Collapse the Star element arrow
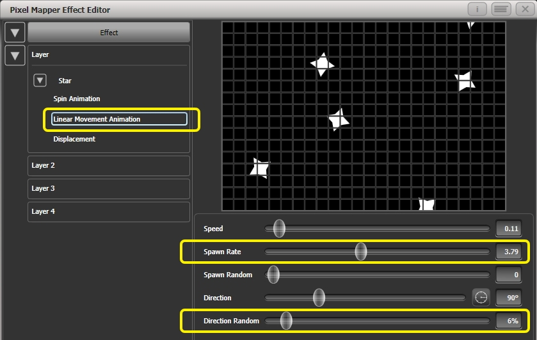Screen dimensions: 537x340 pos(40,81)
